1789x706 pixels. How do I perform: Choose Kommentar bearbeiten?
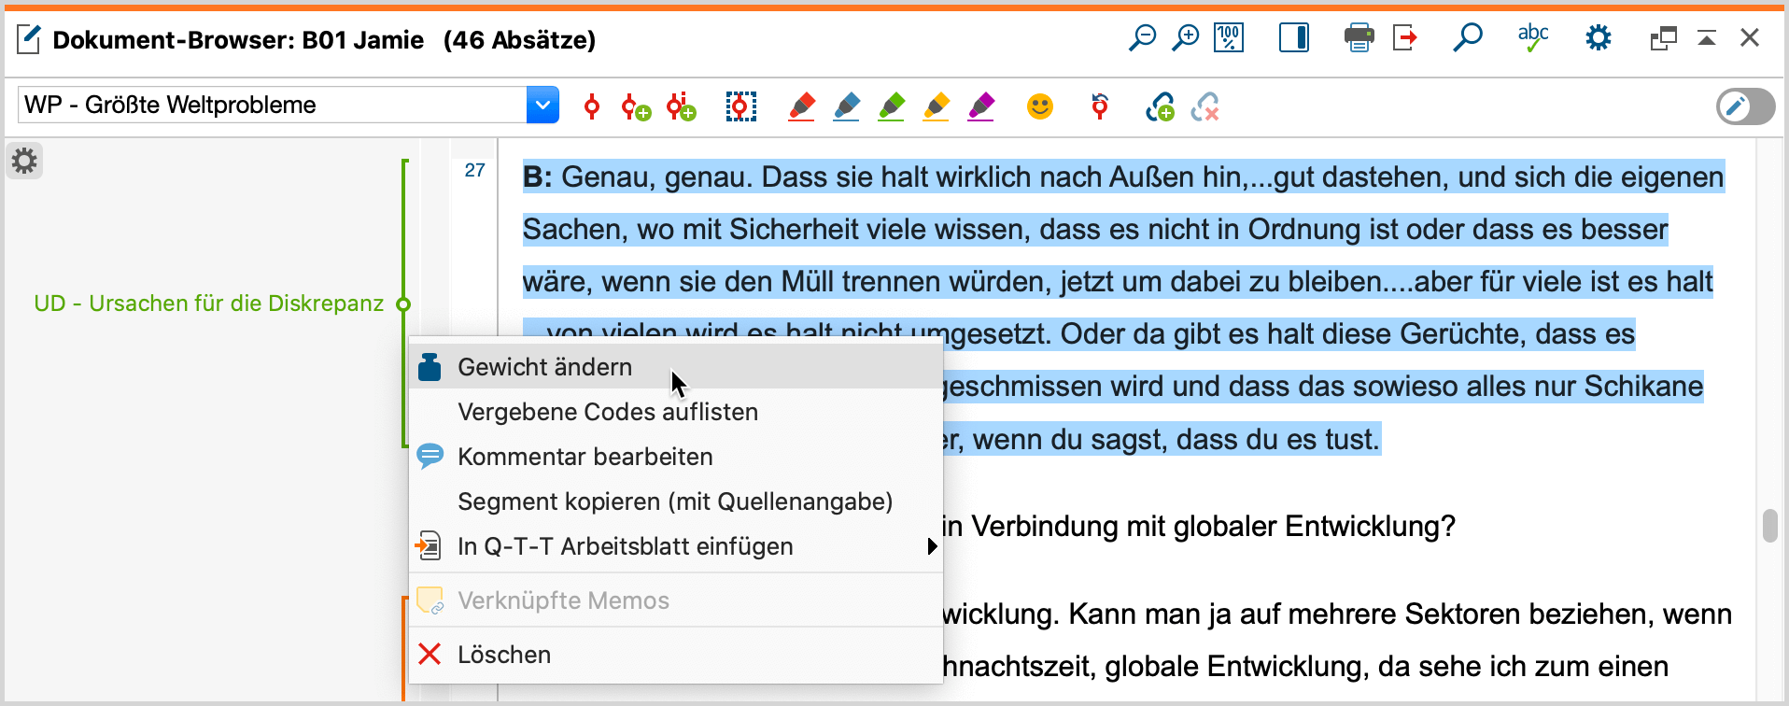click(x=675, y=457)
